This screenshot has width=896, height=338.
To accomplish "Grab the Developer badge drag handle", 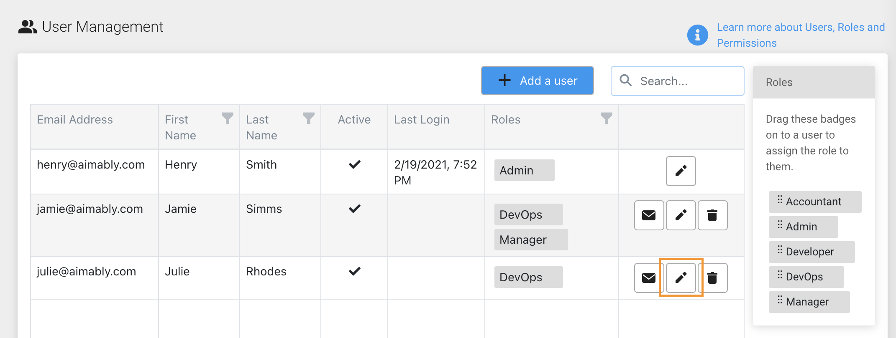I will 780,250.
